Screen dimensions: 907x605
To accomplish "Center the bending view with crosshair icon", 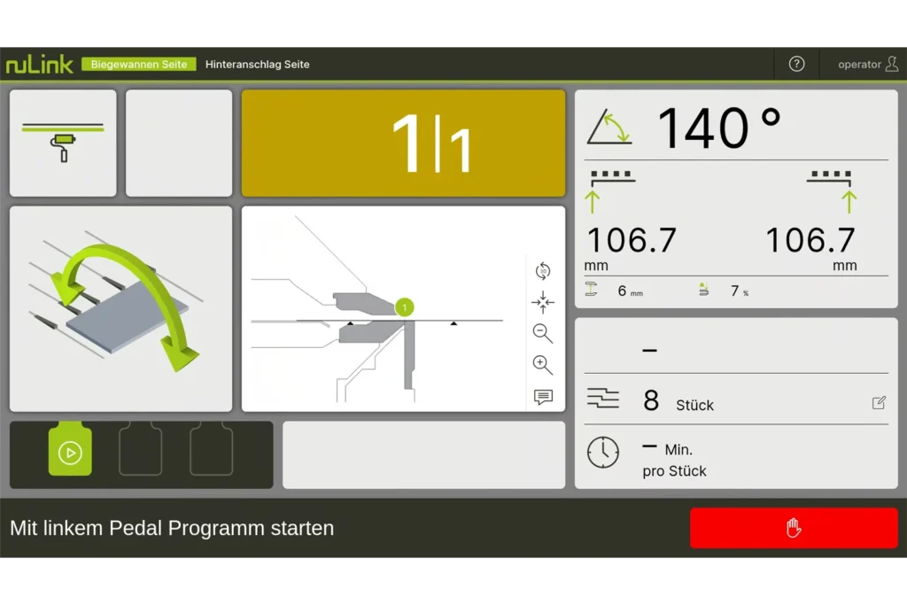I will [543, 302].
